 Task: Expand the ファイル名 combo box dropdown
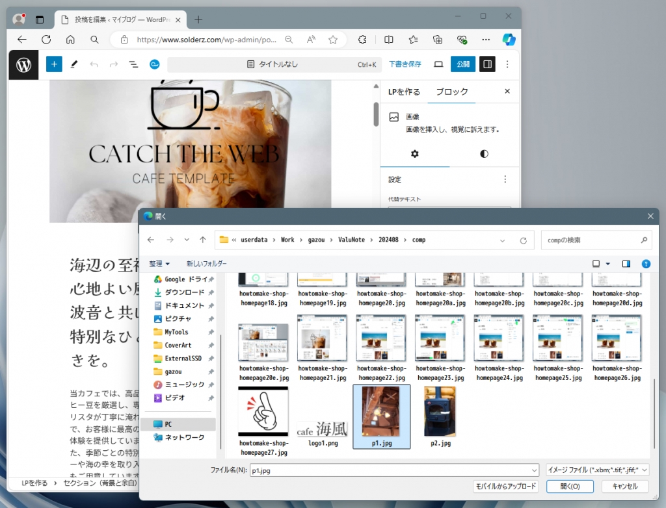tap(535, 470)
